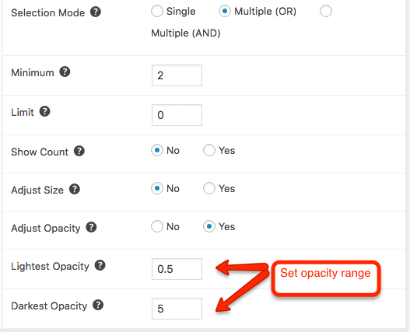
Task: Set Show Count to No
Action: tap(157, 150)
